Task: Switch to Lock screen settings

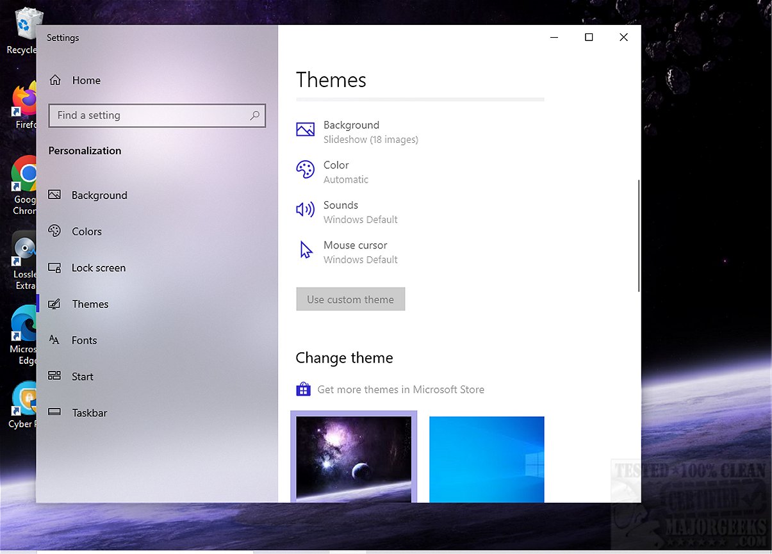Action: (x=99, y=268)
